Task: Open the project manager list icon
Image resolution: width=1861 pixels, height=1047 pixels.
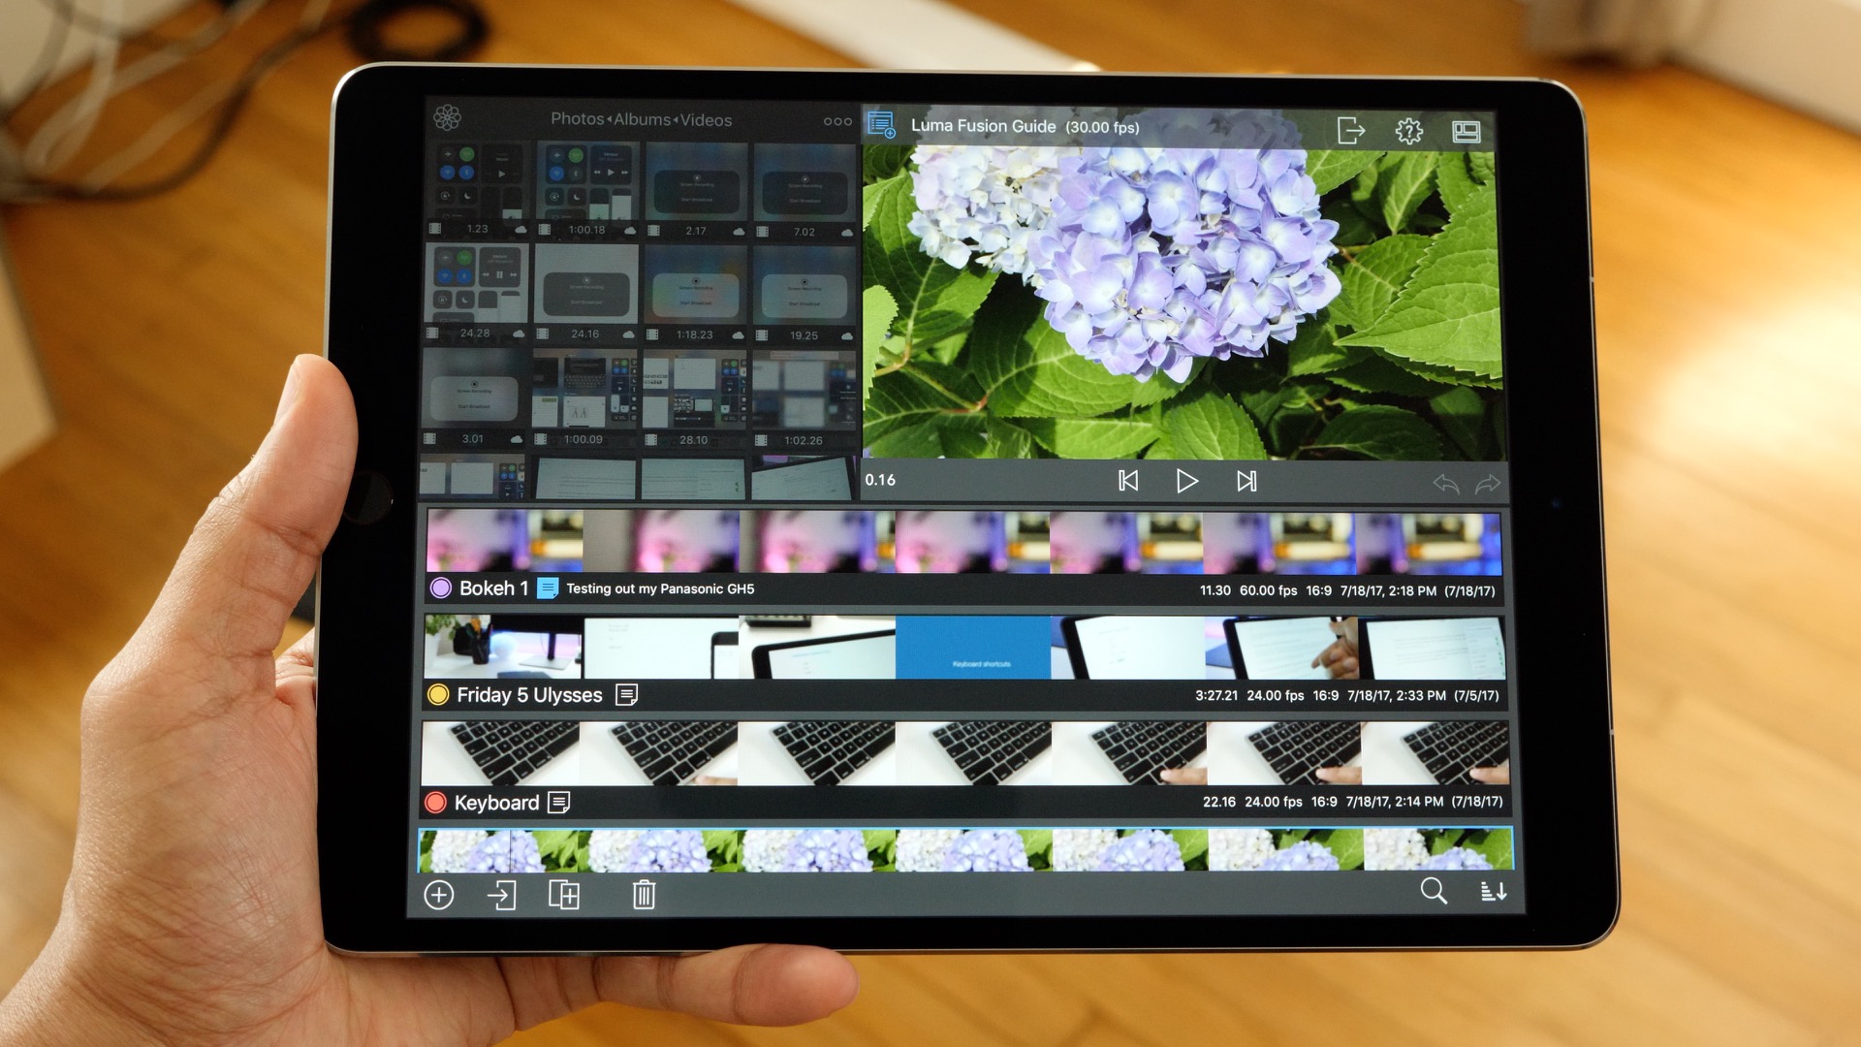Action: (x=881, y=125)
